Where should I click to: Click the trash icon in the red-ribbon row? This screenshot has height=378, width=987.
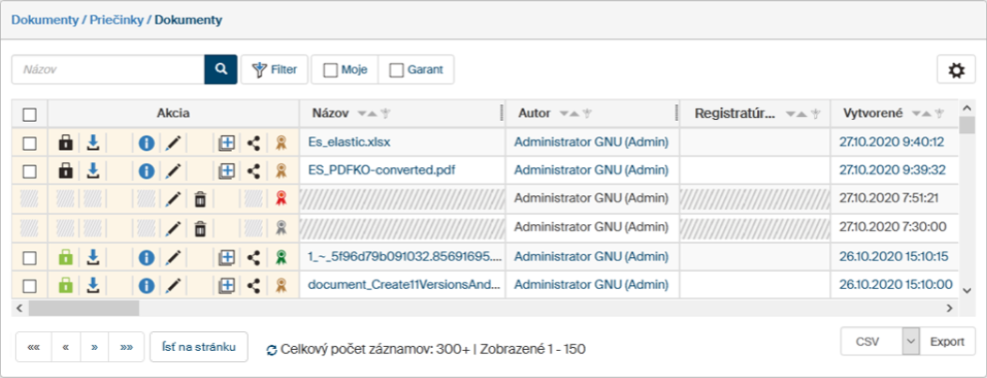[200, 199]
